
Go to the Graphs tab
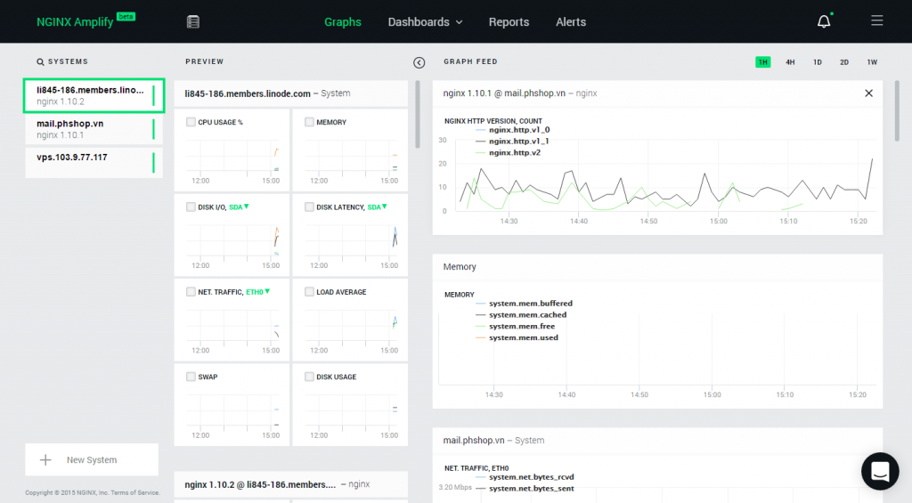(343, 22)
